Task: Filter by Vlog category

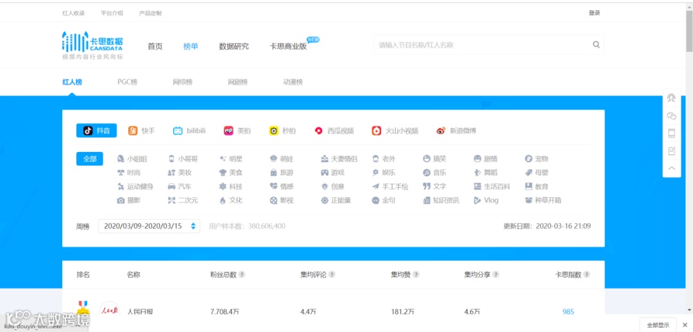Action: pos(486,201)
